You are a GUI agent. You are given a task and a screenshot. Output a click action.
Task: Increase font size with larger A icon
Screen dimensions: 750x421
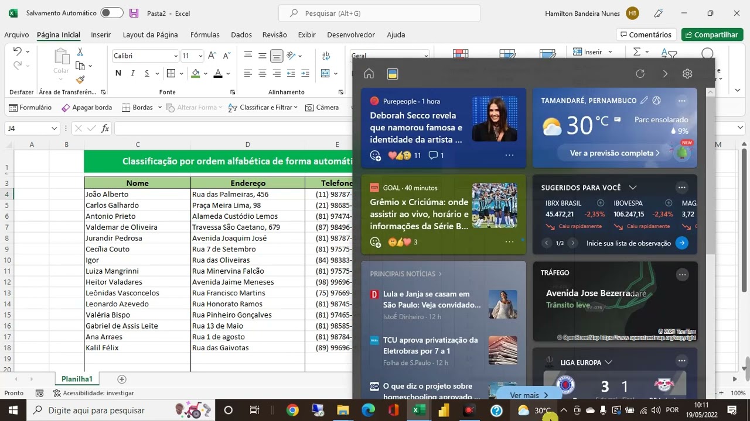[212, 56]
